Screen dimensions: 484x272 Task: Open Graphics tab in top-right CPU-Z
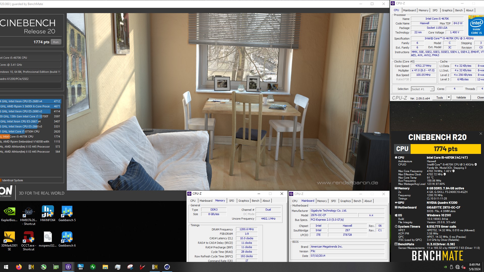[447, 10]
